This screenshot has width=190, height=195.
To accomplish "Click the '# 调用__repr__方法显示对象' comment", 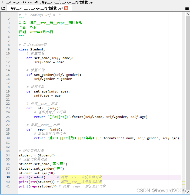I will [x=82, y=186].
